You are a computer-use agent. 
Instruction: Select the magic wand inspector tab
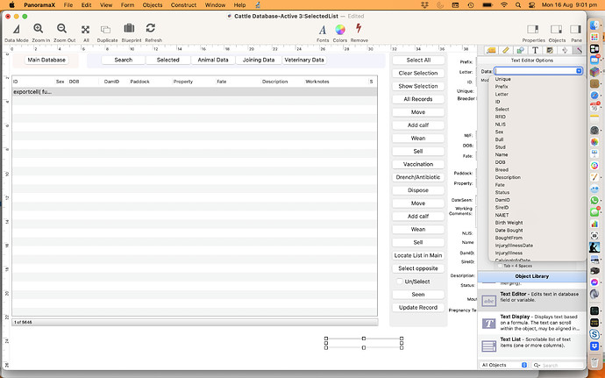pyautogui.click(x=580, y=50)
